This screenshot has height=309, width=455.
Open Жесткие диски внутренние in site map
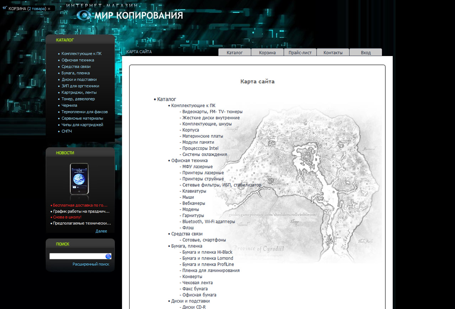point(211,118)
